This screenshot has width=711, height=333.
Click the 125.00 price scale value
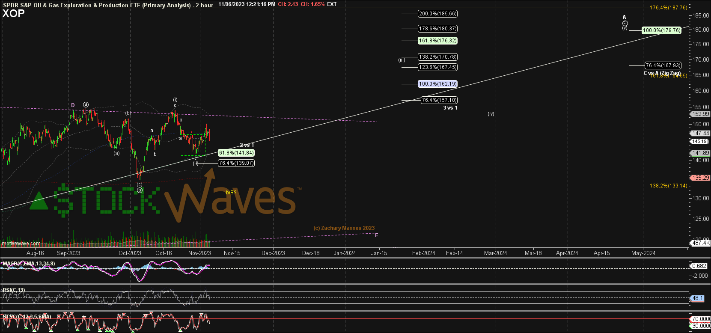pyautogui.click(x=701, y=219)
